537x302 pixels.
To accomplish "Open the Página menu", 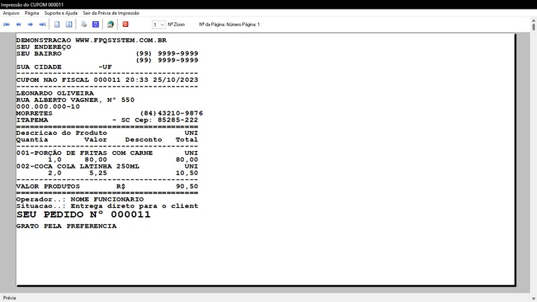I will [32, 13].
